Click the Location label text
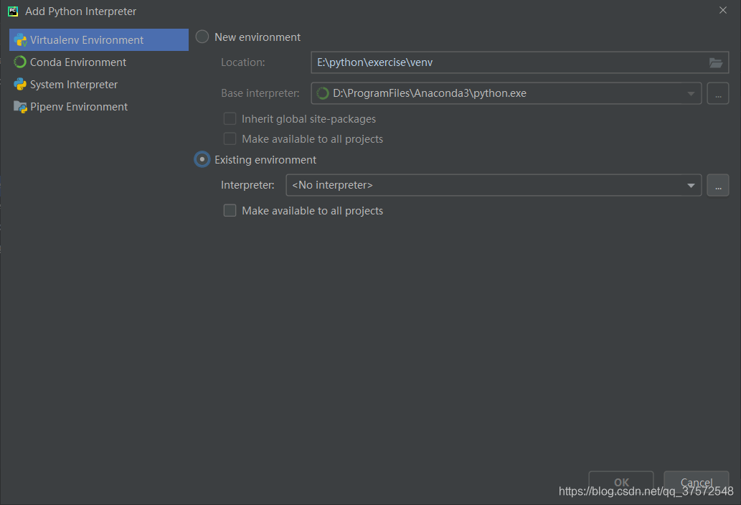This screenshot has width=741, height=505. click(243, 62)
